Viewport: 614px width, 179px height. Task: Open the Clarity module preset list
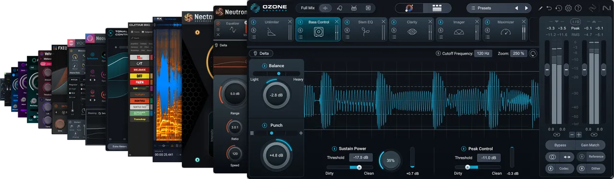[x=394, y=37]
